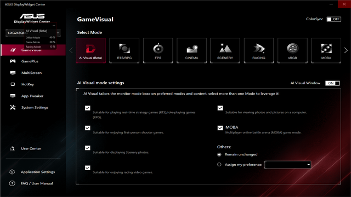The image size is (351, 197).
Task: Select the AI Visual (Beta) mode tile
Action: pyautogui.click(x=90, y=50)
